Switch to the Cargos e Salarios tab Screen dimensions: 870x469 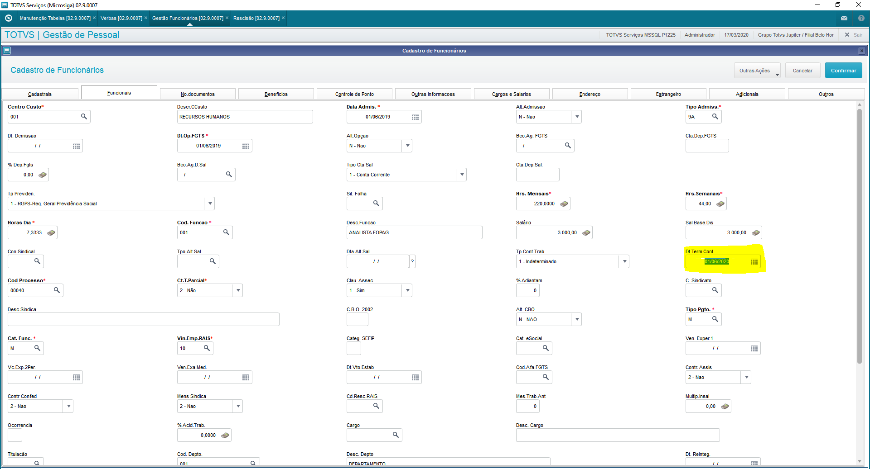click(511, 94)
